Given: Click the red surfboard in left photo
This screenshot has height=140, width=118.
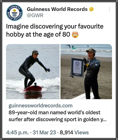Looking at the screenshot, I should coord(33,89).
